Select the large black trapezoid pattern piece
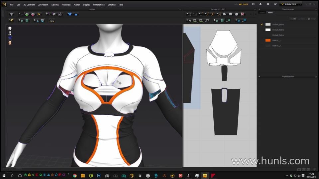 [226, 116]
